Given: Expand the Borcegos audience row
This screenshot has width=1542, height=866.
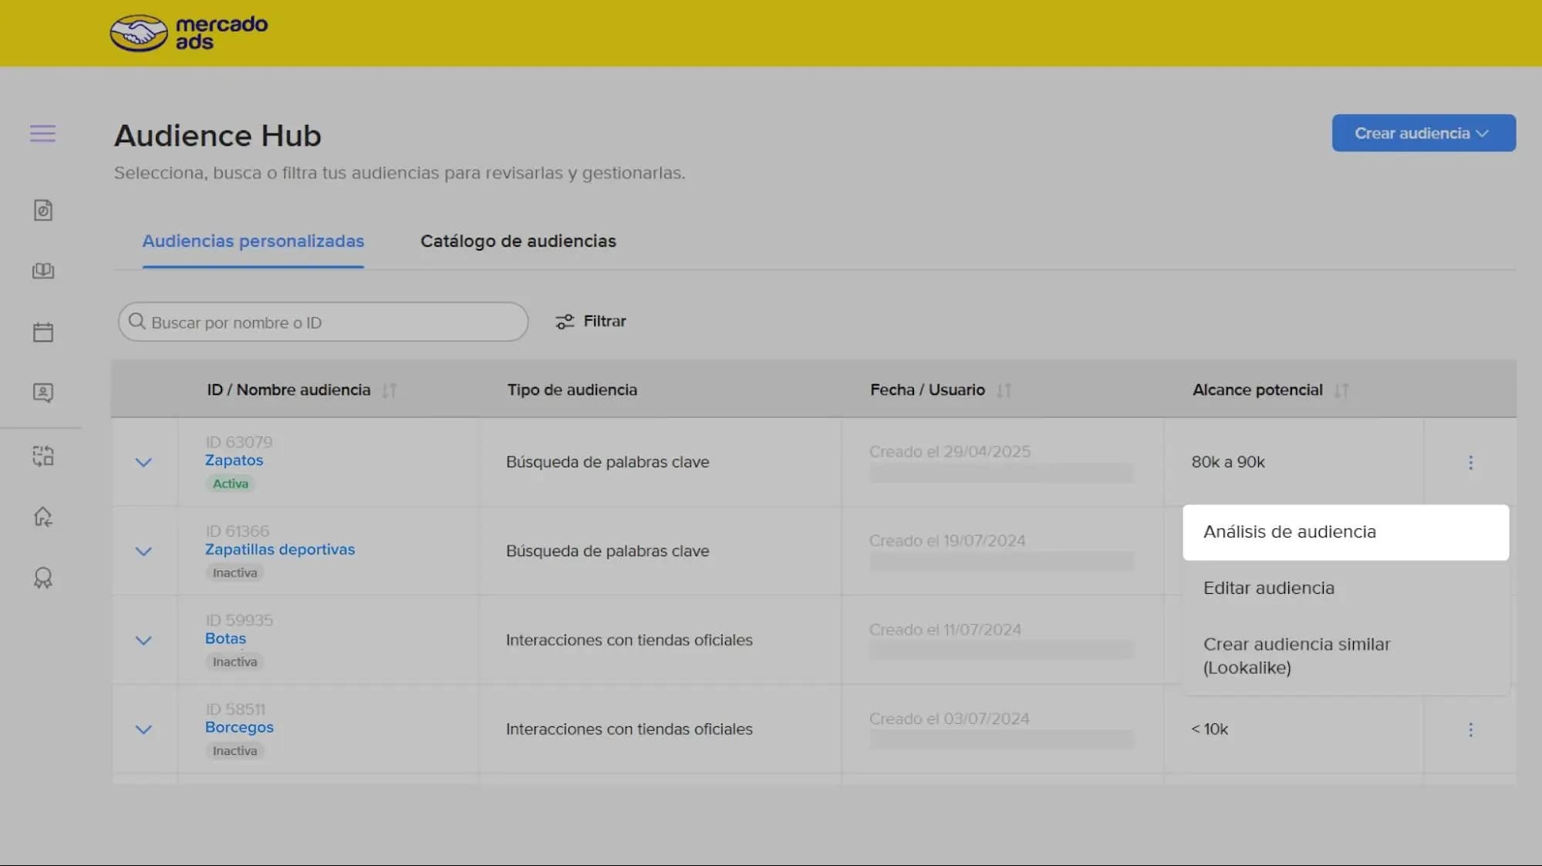Looking at the screenshot, I should click(143, 730).
